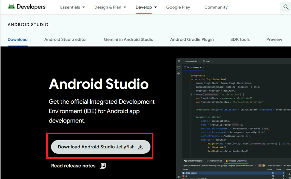Open the Read release notes link
Screen dimensions: 291x179
73,166
